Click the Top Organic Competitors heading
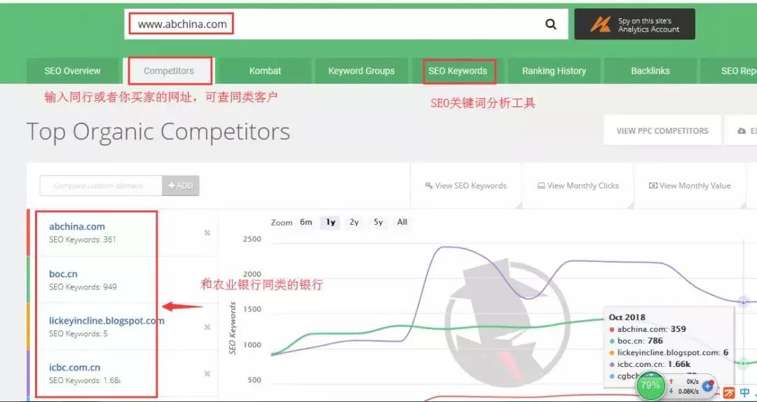Viewport: 757px width, 402px height. point(158,131)
